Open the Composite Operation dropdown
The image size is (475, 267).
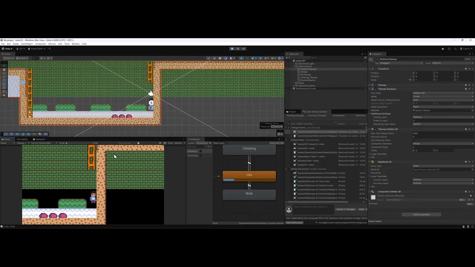pyautogui.click(x=443, y=144)
